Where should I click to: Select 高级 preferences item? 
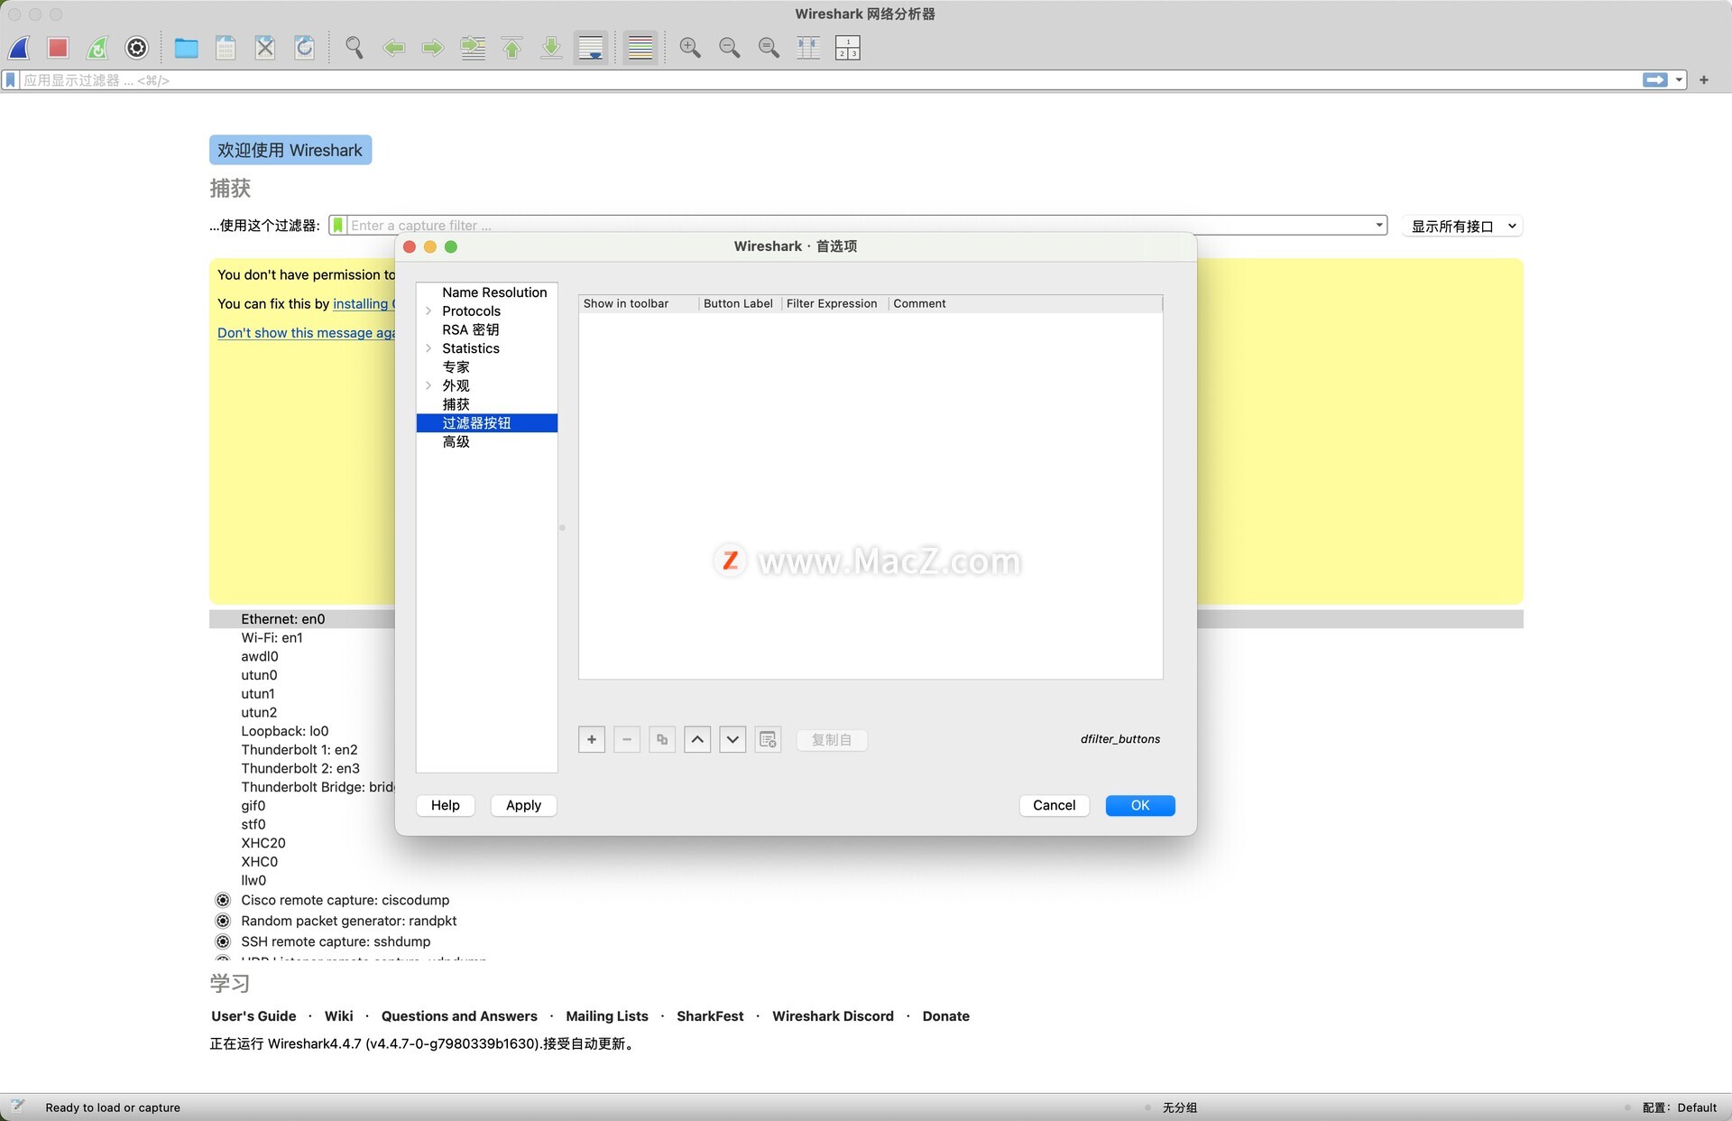456,442
